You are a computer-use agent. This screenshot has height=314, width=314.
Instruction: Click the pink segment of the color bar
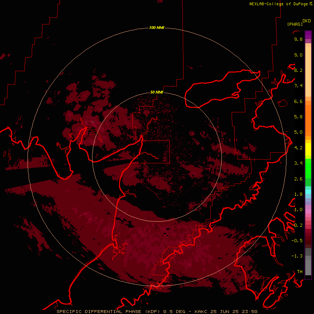[308, 211]
